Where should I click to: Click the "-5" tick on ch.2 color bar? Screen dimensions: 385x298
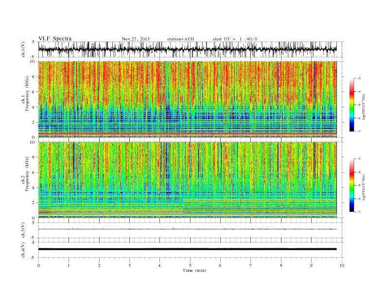click(359, 186)
